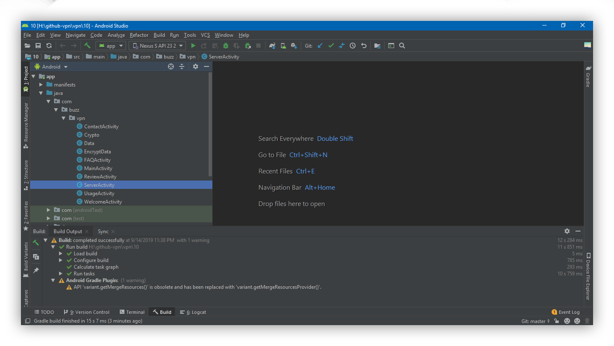Open the 6: Logcat tool tab
The height and width of the screenshot is (346, 614).
point(193,312)
